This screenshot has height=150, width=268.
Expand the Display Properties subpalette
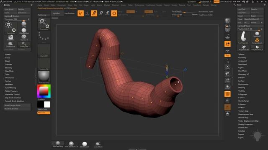coord(245,124)
